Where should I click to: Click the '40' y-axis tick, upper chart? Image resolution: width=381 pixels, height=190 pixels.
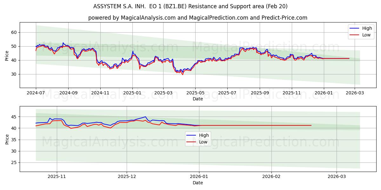pos(15,60)
